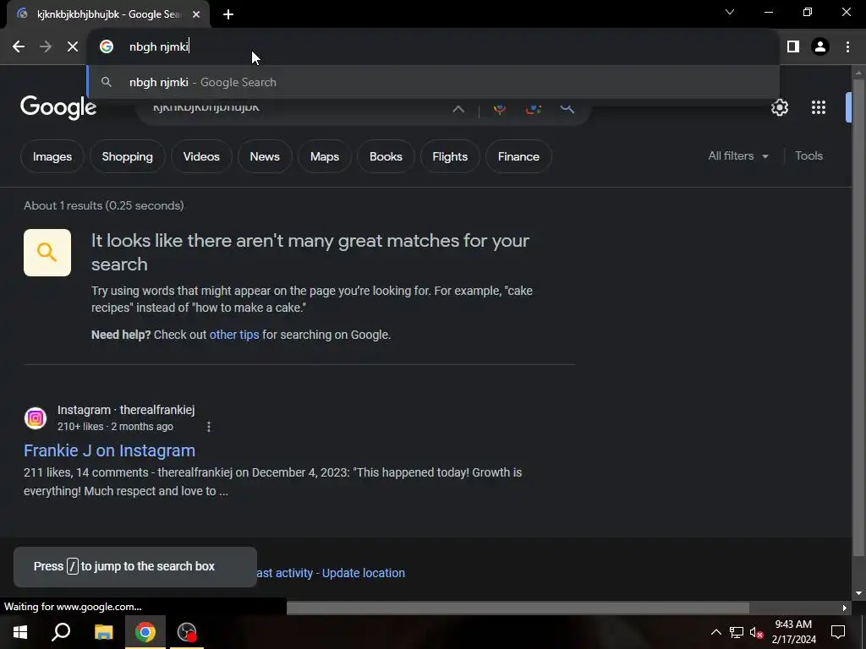Viewport: 866px width, 649px height.
Task: Click the address bar text 'nbgh njmki'
Action: pyautogui.click(x=158, y=47)
